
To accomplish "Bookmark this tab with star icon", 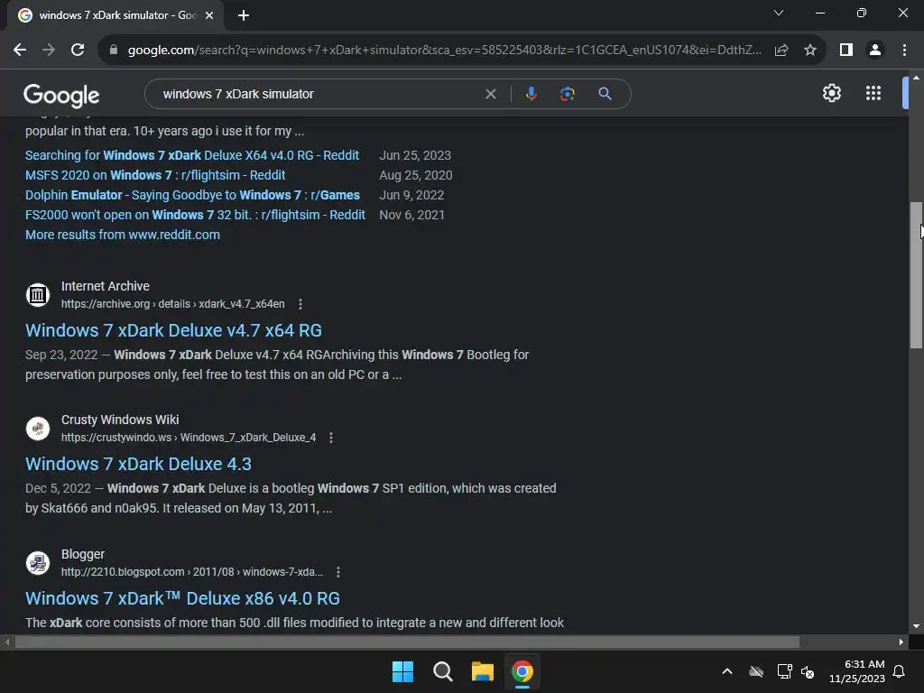I will 810,51.
